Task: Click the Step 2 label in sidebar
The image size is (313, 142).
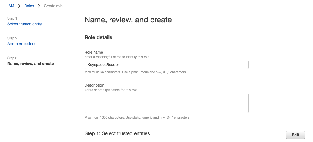Action: coord(12,38)
